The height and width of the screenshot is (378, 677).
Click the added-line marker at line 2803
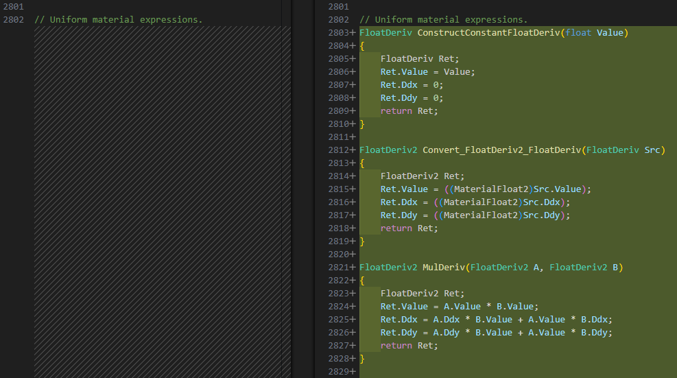tap(353, 33)
